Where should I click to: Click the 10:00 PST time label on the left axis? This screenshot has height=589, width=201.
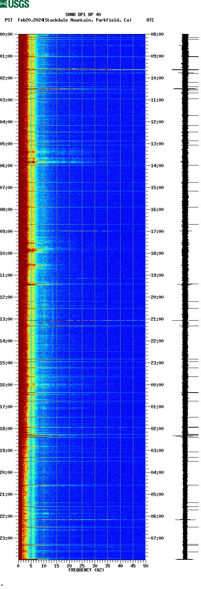coord(7,253)
